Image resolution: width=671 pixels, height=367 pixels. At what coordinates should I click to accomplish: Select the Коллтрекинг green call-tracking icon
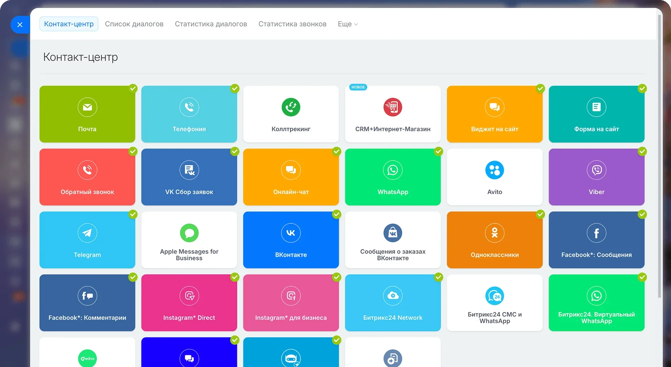point(291,107)
